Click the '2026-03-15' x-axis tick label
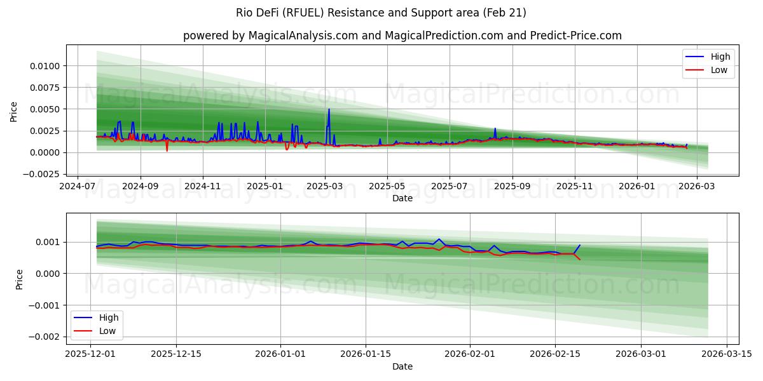 point(726,354)
